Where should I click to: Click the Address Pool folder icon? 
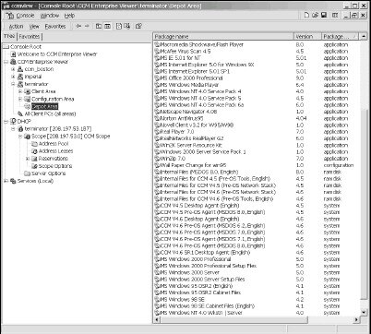[x=34, y=144]
